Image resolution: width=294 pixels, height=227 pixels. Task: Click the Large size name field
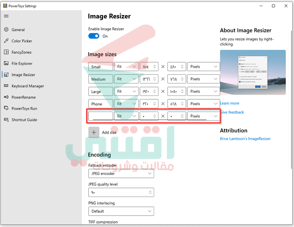(x=101, y=91)
